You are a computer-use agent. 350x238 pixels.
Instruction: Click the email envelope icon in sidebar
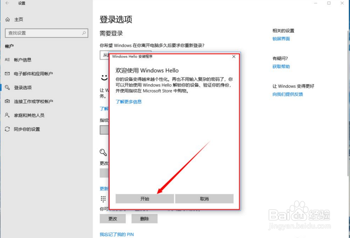click(x=7, y=74)
